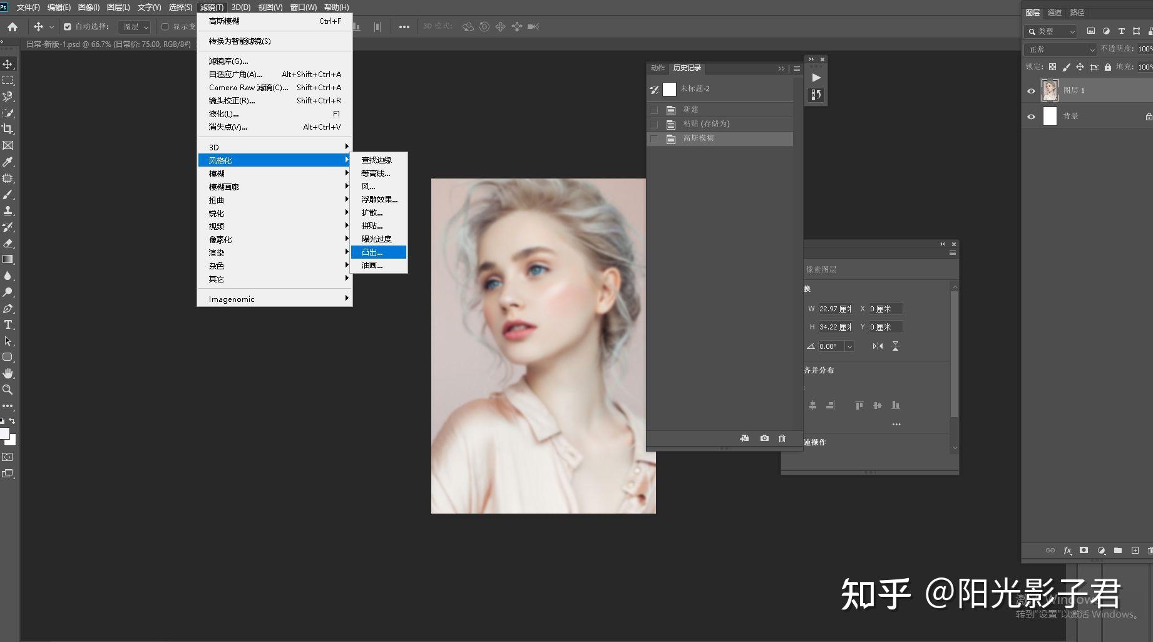This screenshot has width=1153, height=642.
Task: Hide 图层 1 layer visibility
Action: click(1031, 91)
